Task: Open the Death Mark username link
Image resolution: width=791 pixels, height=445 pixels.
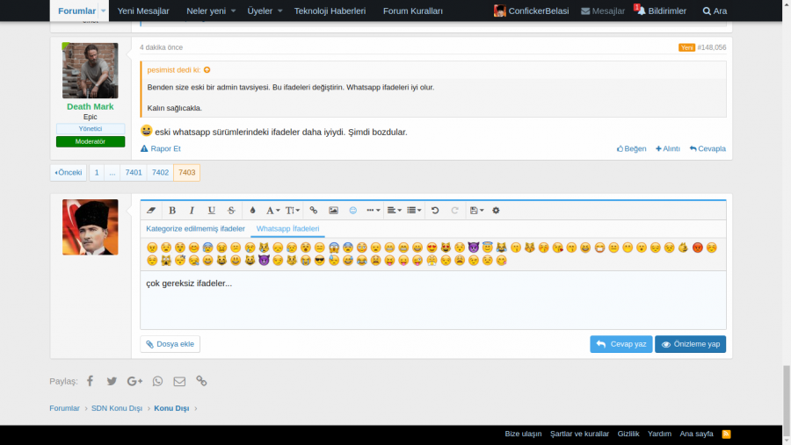Action: point(91,106)
